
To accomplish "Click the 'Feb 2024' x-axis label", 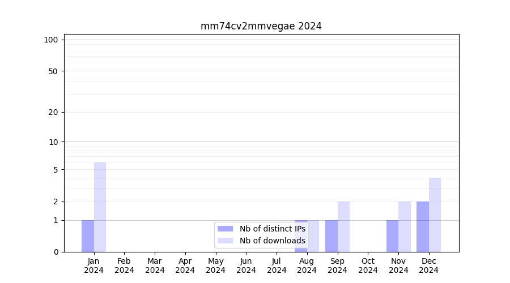I will pos(124,265).
